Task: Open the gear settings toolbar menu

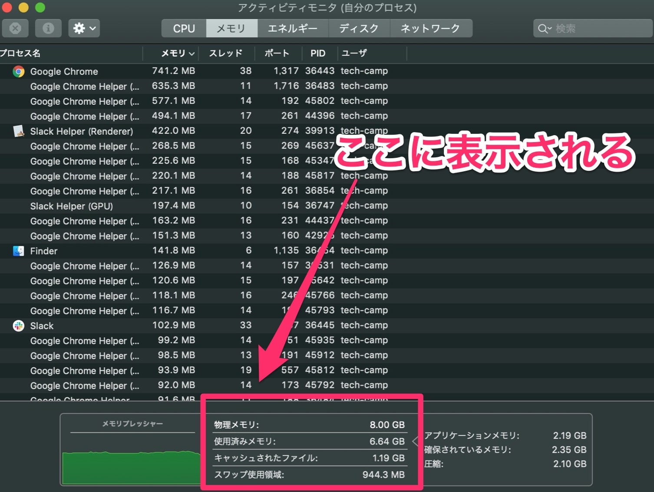Action: click(83, 28)
